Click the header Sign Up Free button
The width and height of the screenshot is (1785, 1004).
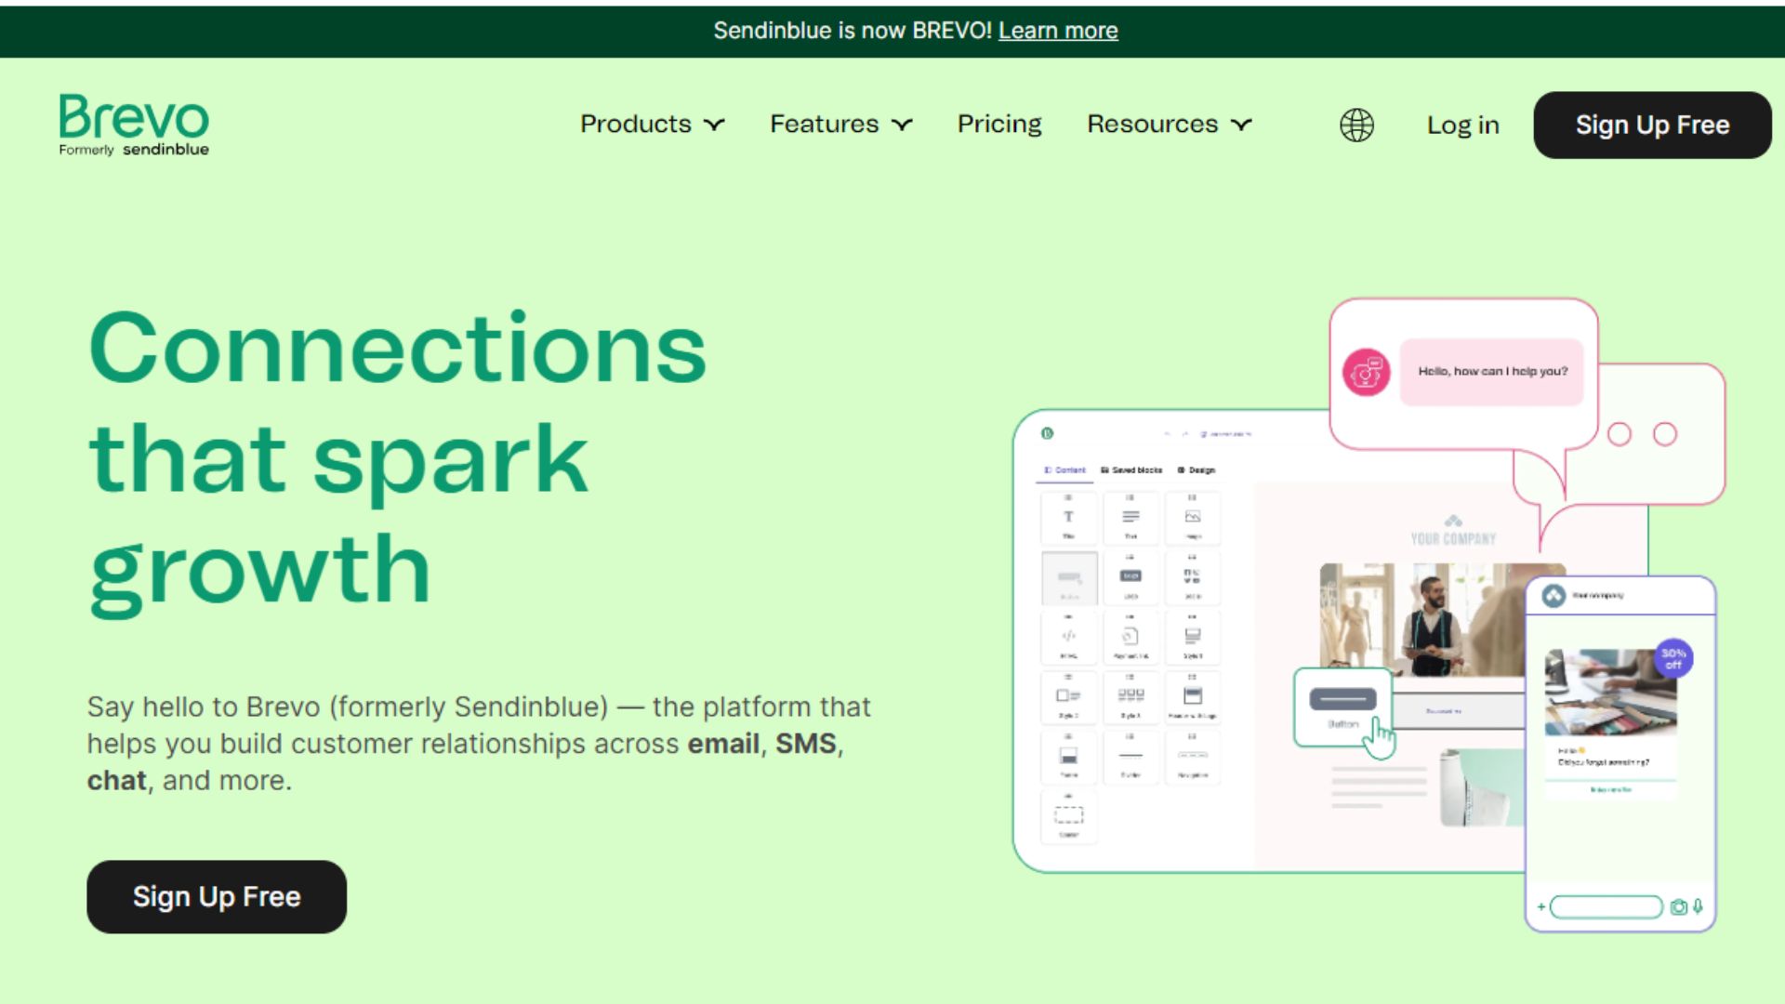point(1652,125)
